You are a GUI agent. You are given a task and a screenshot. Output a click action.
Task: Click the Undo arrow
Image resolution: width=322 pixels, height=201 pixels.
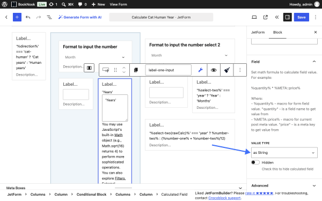point(28,17)
